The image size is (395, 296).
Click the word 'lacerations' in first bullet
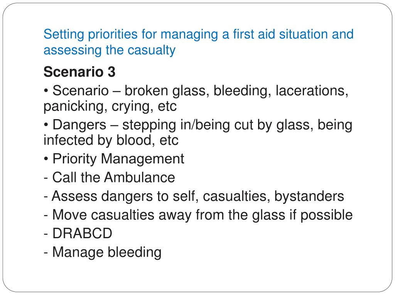(312, 91)
